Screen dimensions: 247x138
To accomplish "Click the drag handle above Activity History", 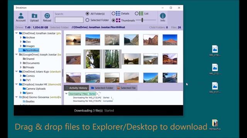I will [x=124, y=84].
